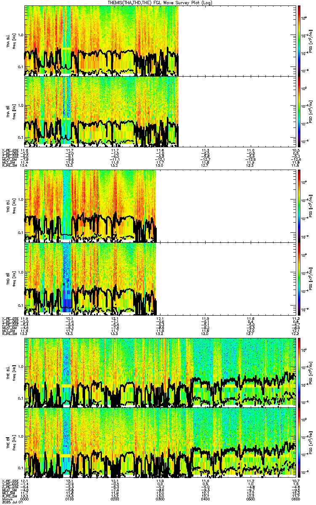Click R_RE_SM row label below THA panels
316x505 pixels.
pos(9,165)
